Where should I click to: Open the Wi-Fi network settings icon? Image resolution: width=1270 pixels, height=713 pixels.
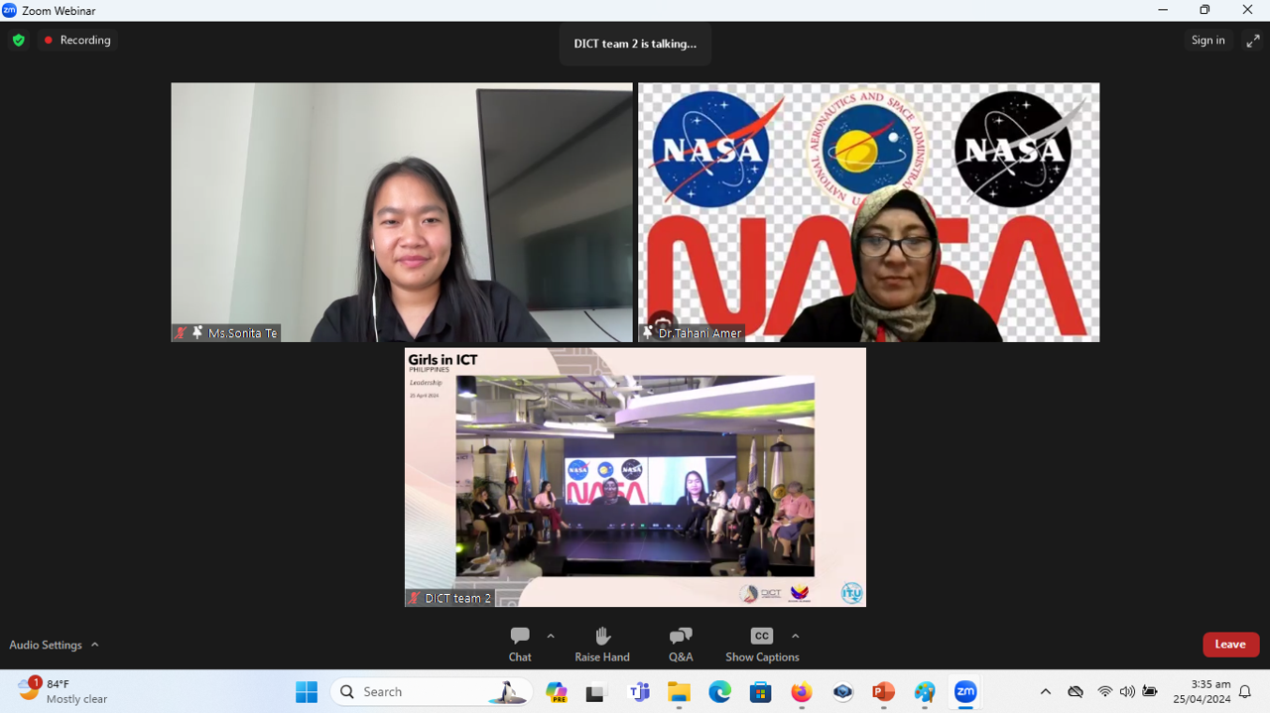point(1104,692)
